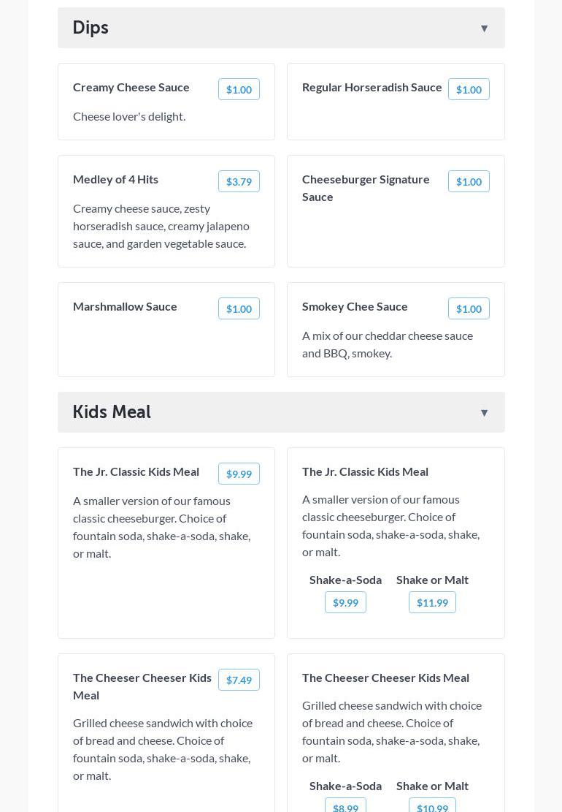
Task: Choose Jr. Classic Shake-a-Soda $9.99 option
Action: [x=345, y=602]
